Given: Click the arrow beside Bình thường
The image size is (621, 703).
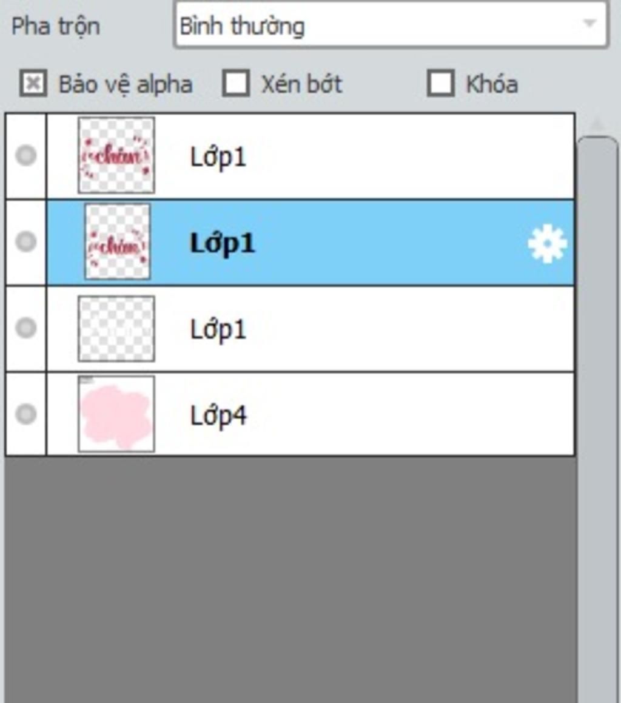Looking at the screenshot, I should (589, 23).
